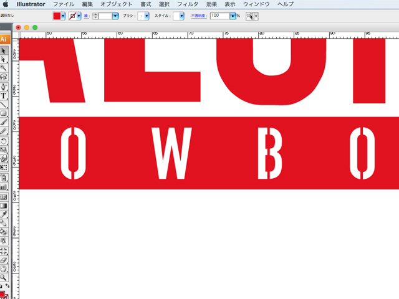Select the Line Segment tool
Screen dimensions: 399x299
(4, 105)
